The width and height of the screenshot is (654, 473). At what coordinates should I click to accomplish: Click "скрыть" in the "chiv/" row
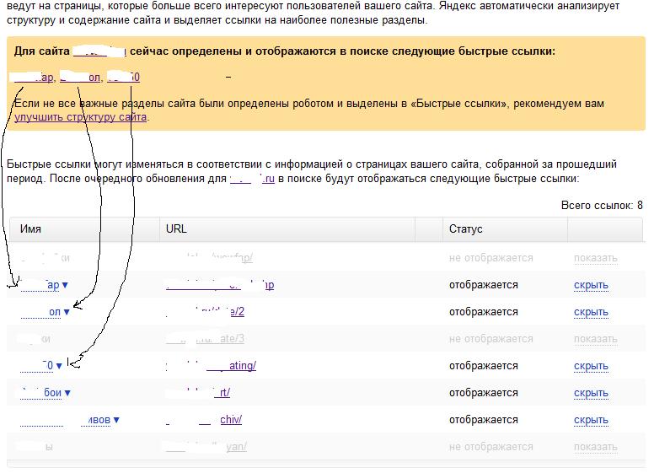pos(591,420)
